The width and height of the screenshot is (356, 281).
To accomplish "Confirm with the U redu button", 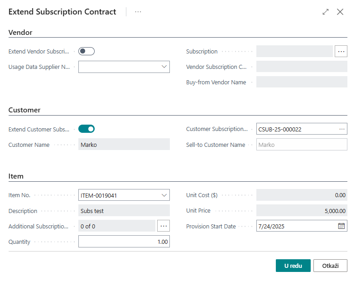I will pyautogui.click(x=293, y=266).
